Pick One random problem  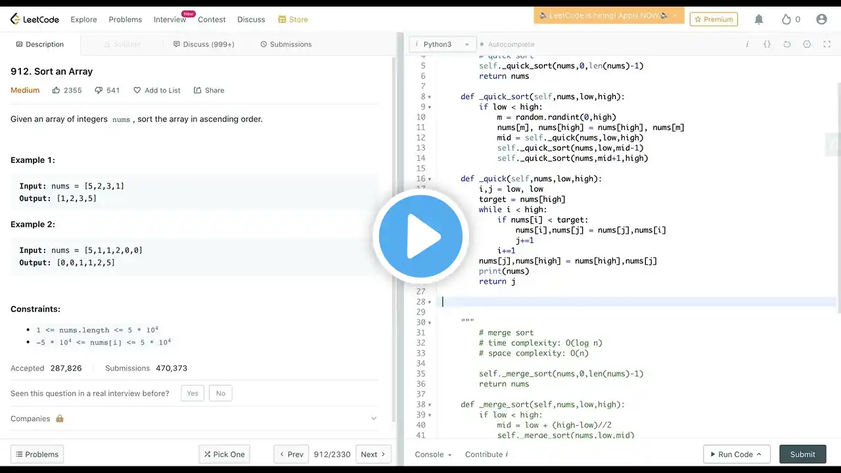coord(225,454)
